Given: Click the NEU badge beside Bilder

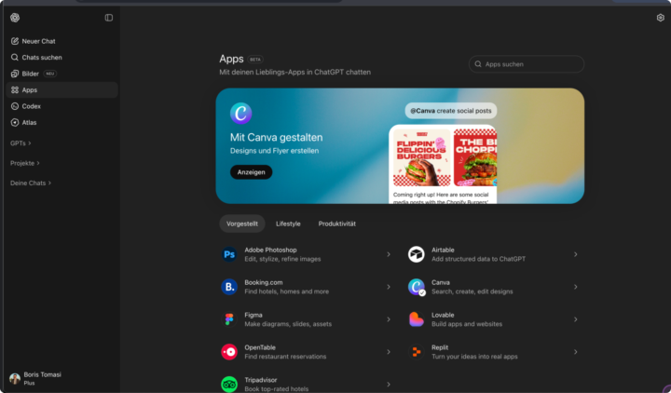Looking at the screenshot, I should tap(50, 74).
